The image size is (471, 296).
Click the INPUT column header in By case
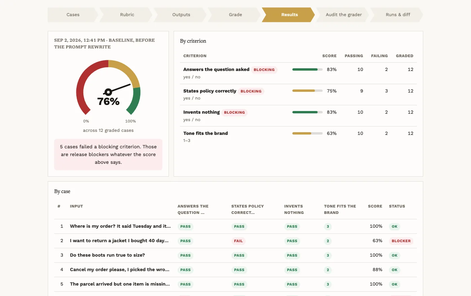click(x=76, y=206)
